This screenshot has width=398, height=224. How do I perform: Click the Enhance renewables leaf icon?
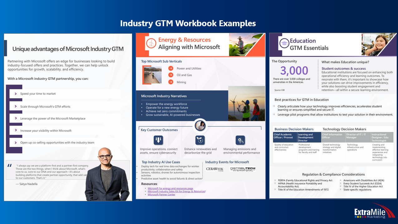pyautogui.click(x=200, y=140)
